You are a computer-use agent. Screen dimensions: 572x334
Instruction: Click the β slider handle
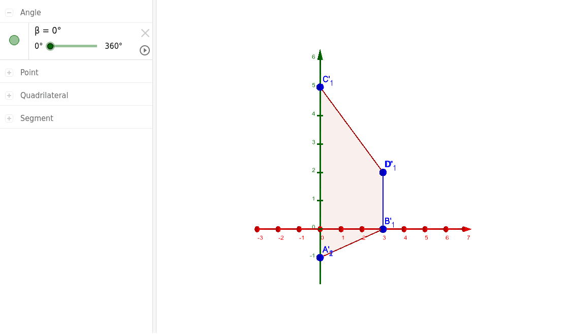point(50,46)
